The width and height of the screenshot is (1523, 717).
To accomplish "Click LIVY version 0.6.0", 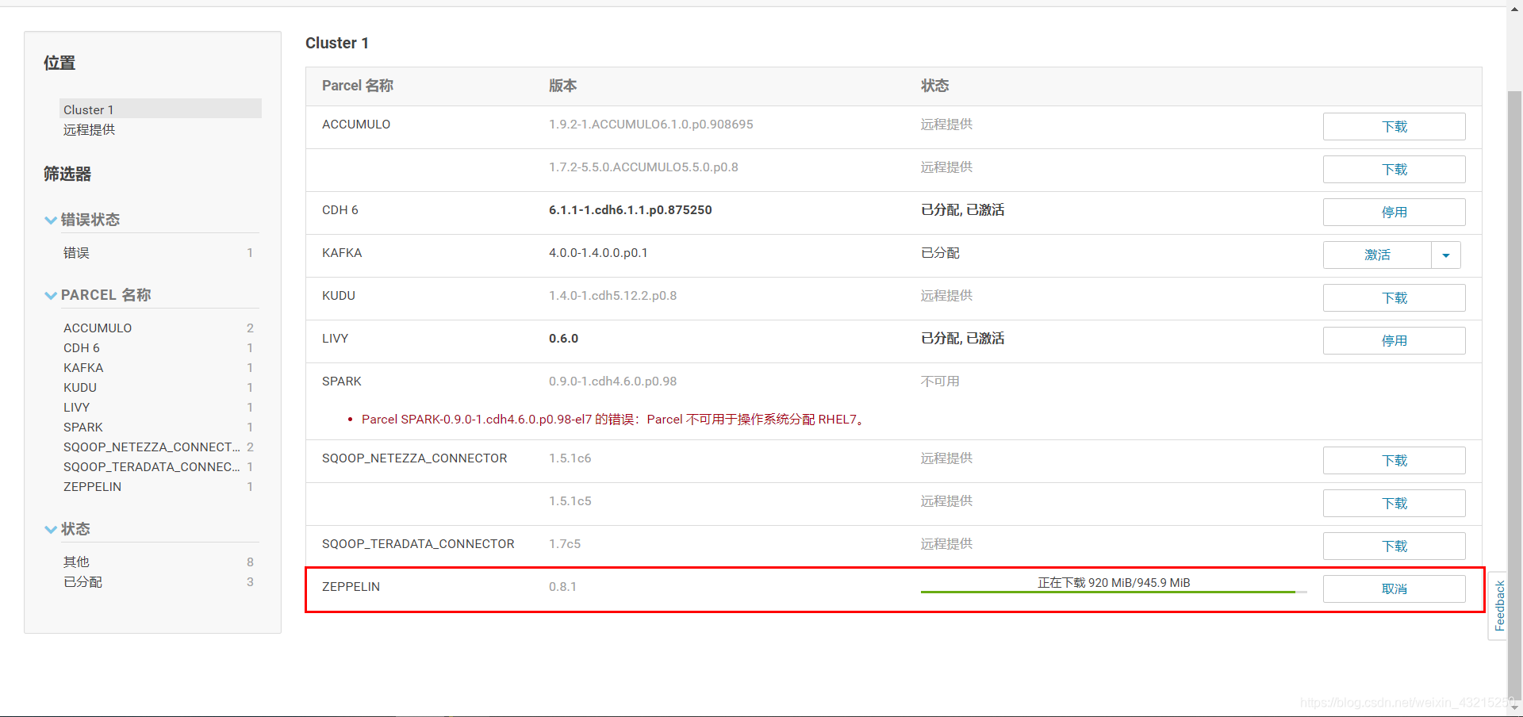I will 563,339.
